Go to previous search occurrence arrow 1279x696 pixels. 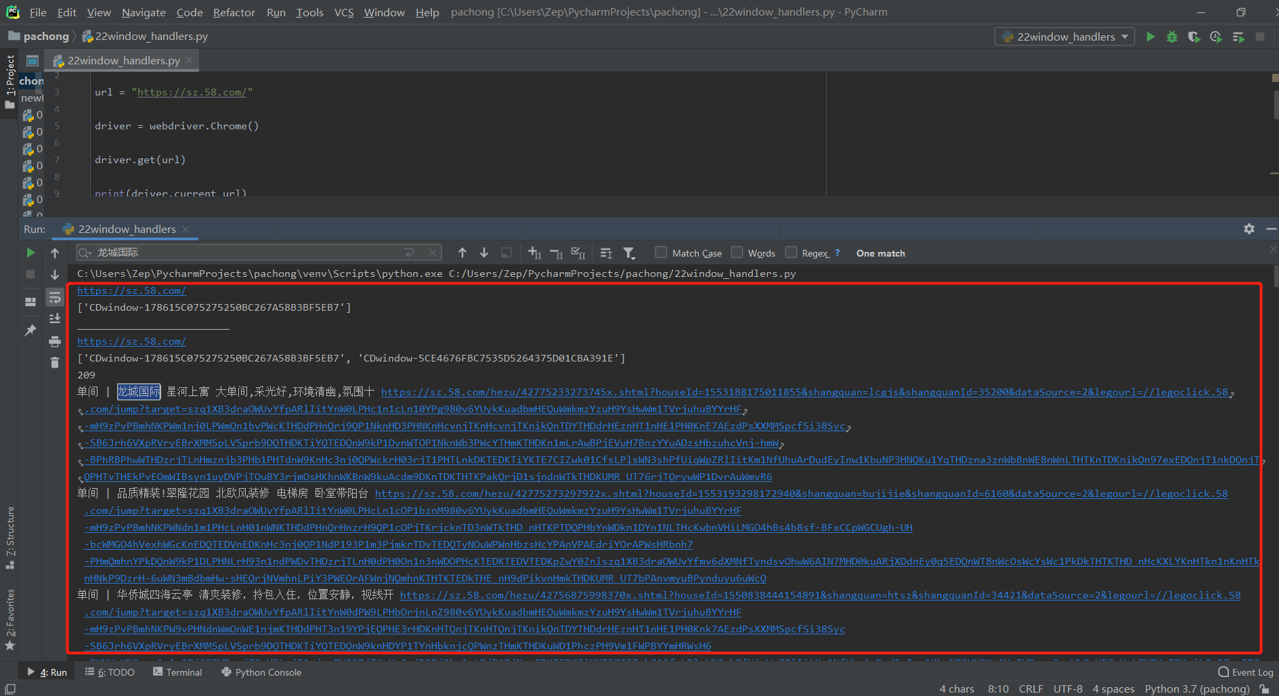[462, 253]
